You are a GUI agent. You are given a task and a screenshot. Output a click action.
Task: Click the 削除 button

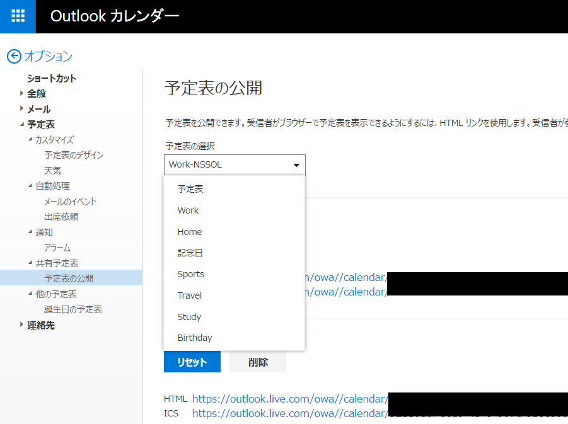pos(258,362)
